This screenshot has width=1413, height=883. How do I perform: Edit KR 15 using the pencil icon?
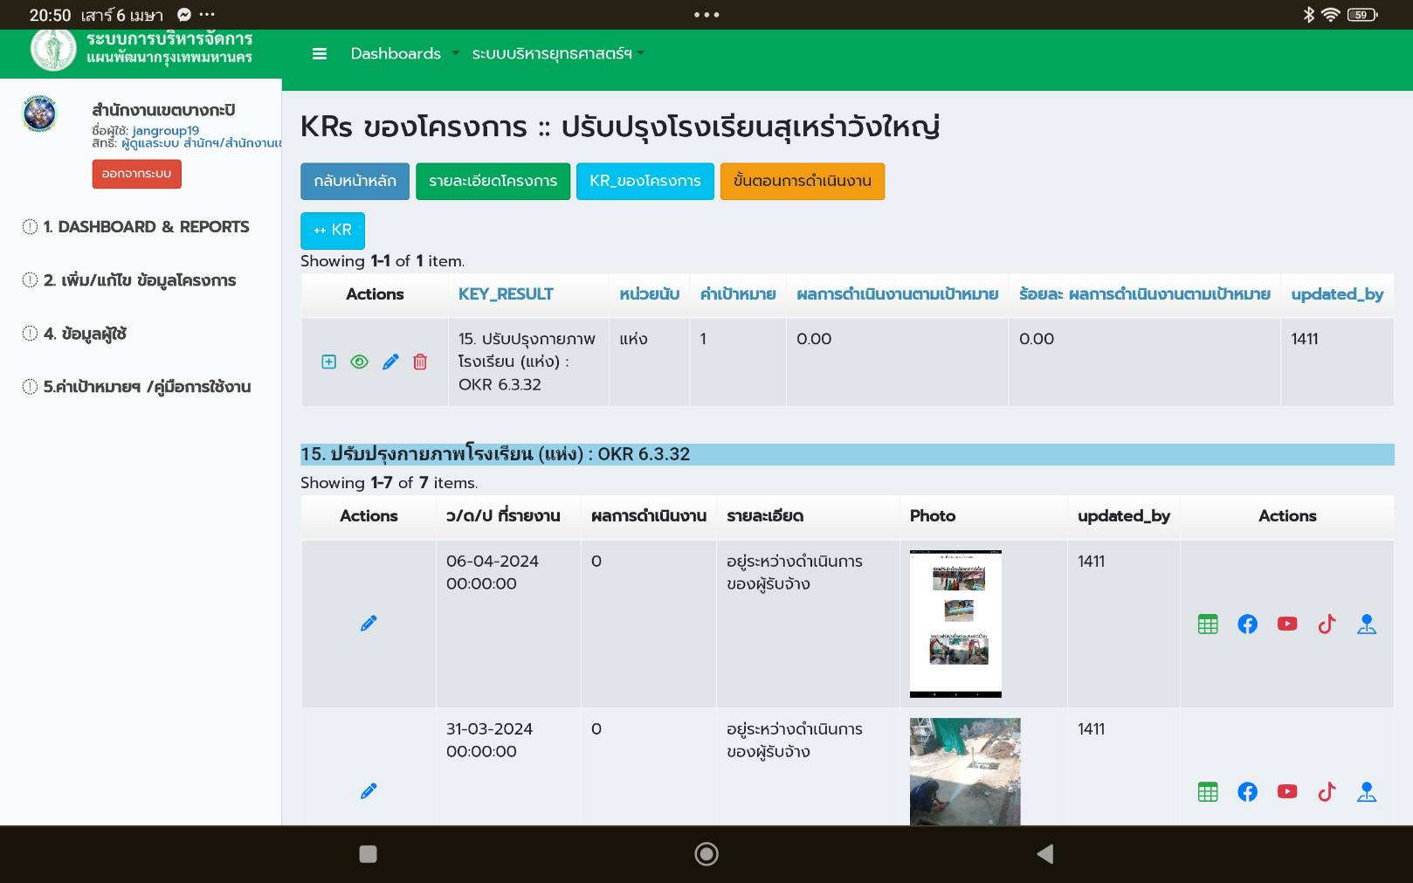pos(390,362)
